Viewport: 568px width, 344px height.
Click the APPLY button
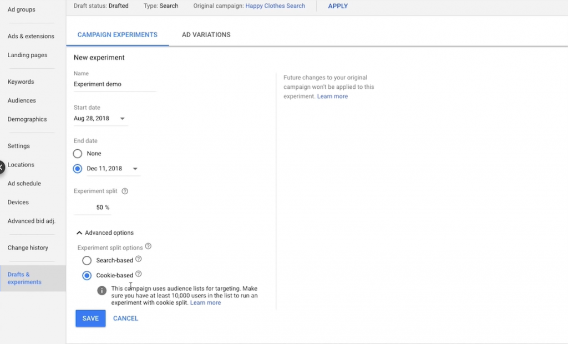coord(338,6)
